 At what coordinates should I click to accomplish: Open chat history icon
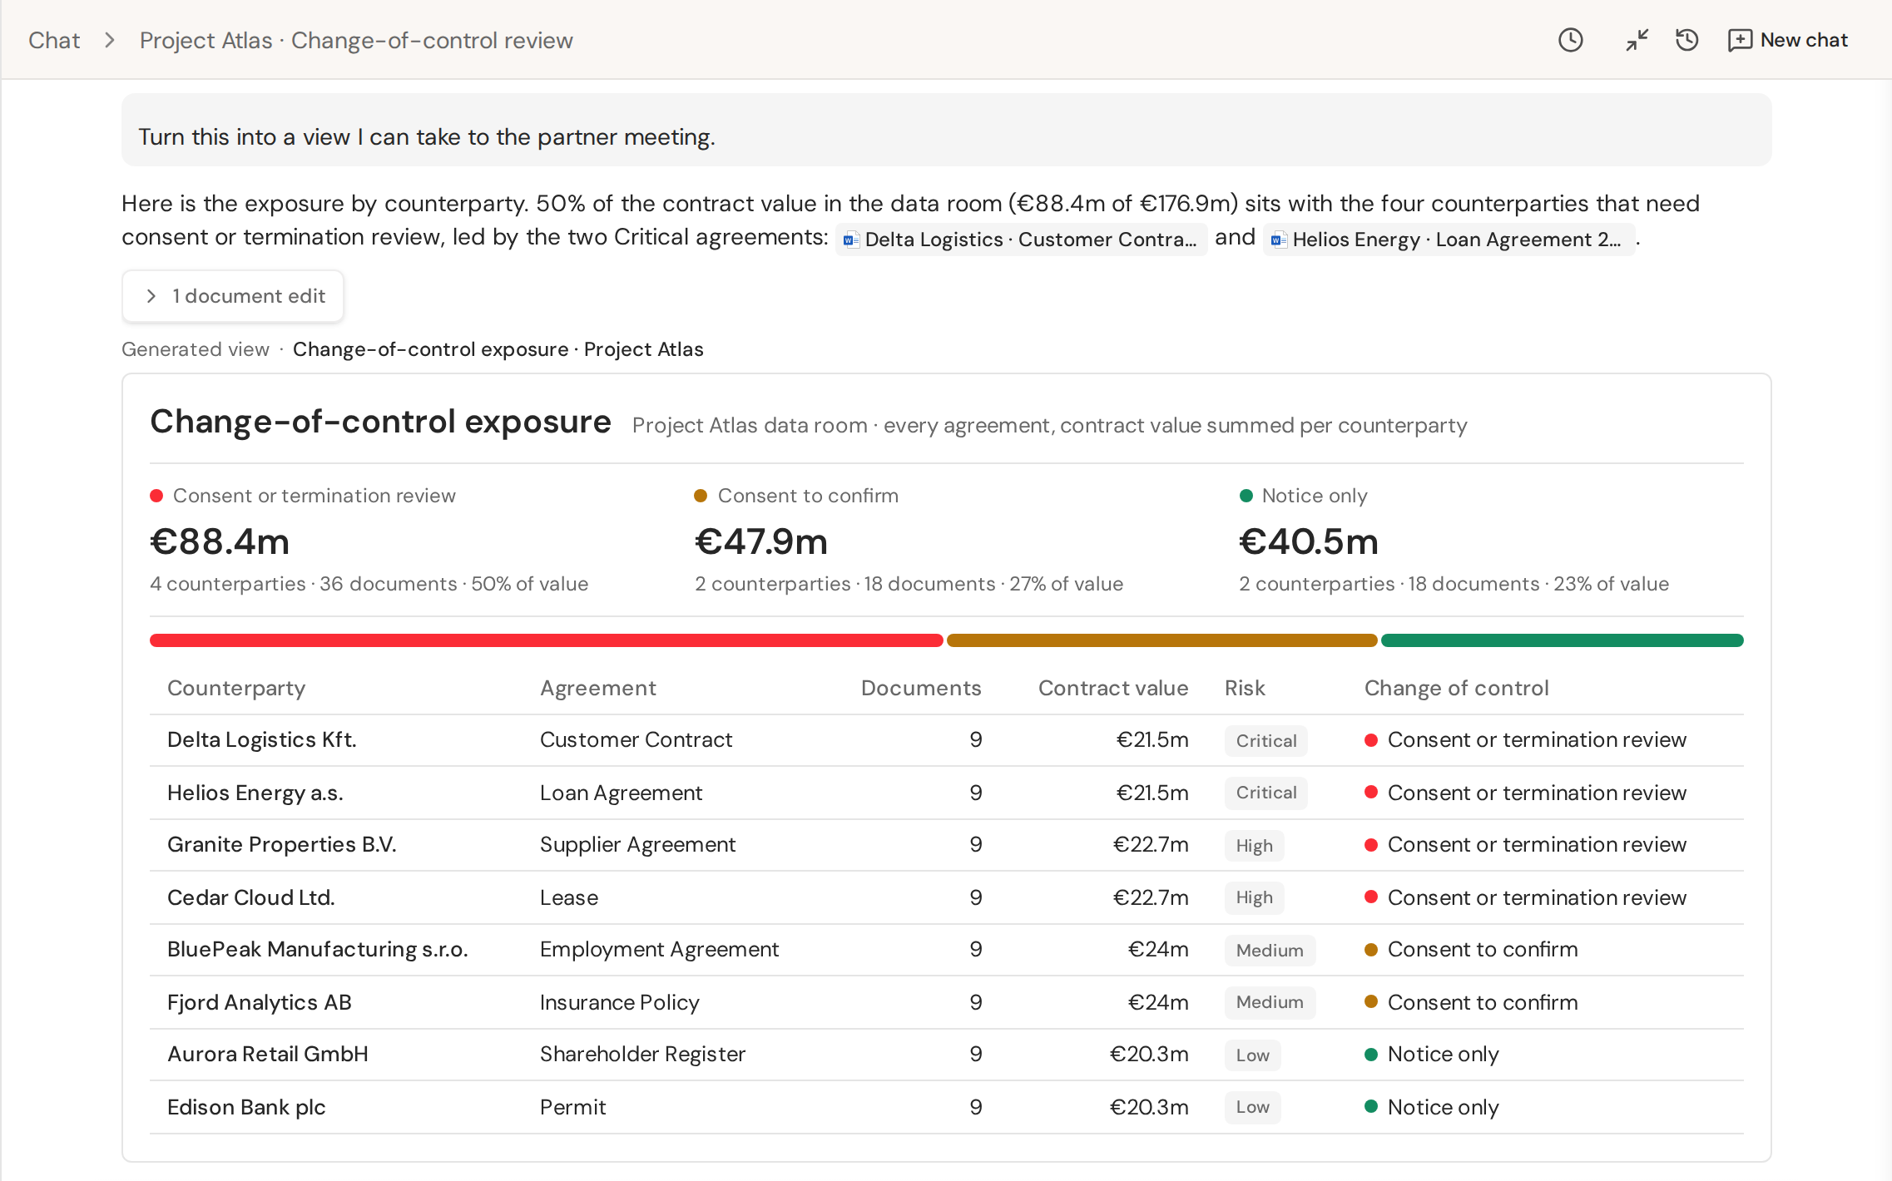(x=1686, y=40)
